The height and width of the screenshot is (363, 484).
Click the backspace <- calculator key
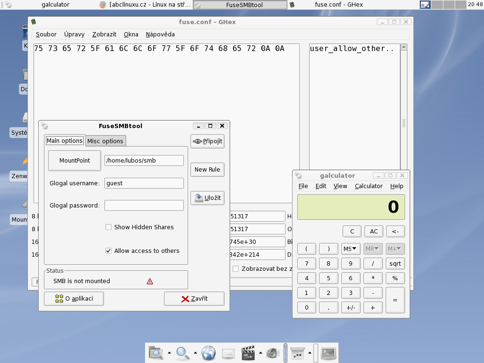pyautogui.click(x=395, y=232)
